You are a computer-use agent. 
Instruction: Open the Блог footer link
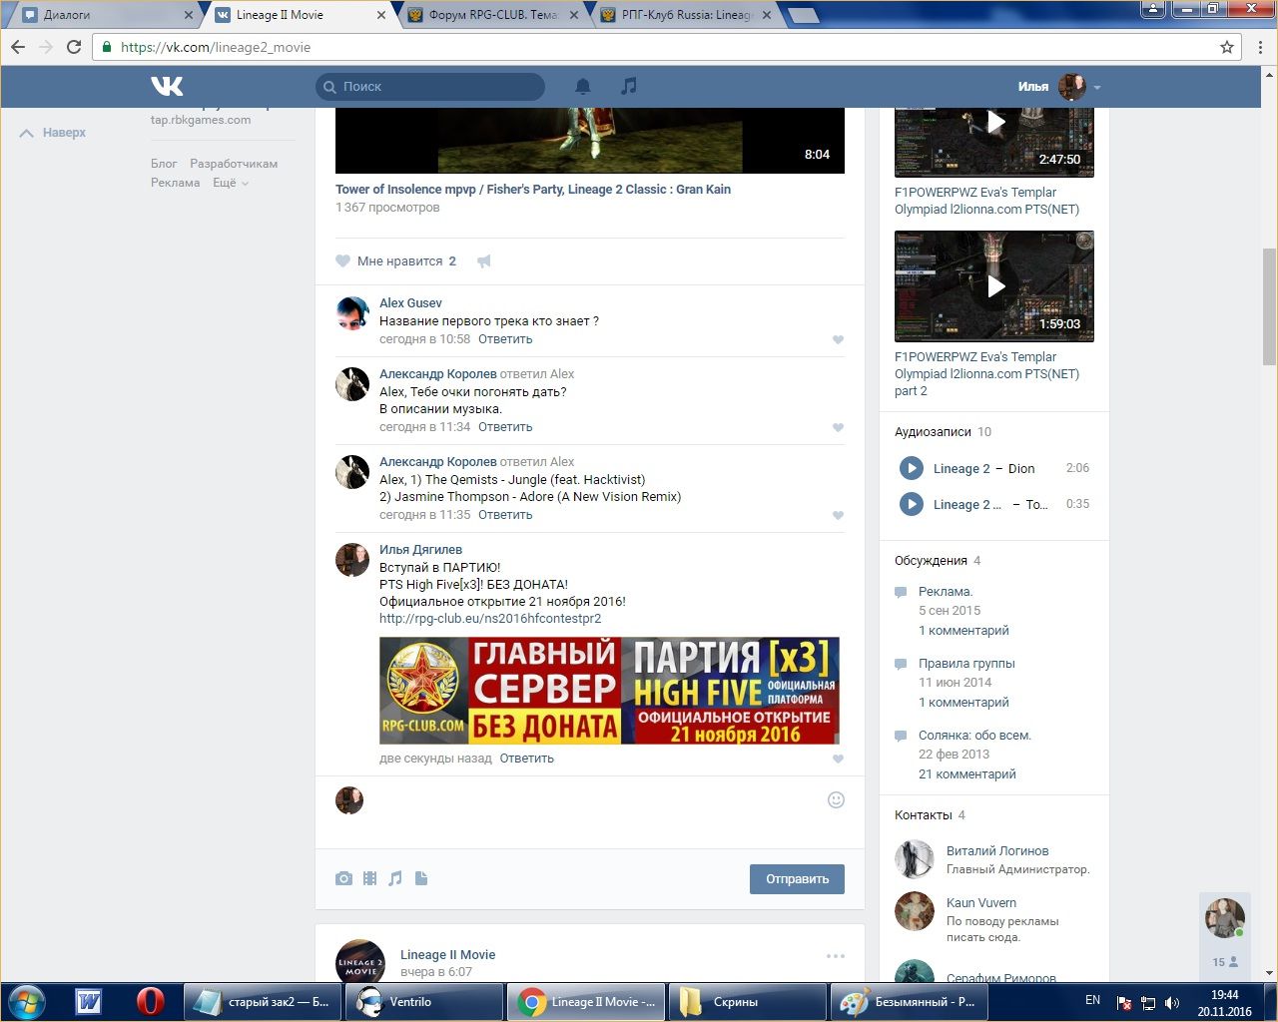click(164, 164)
